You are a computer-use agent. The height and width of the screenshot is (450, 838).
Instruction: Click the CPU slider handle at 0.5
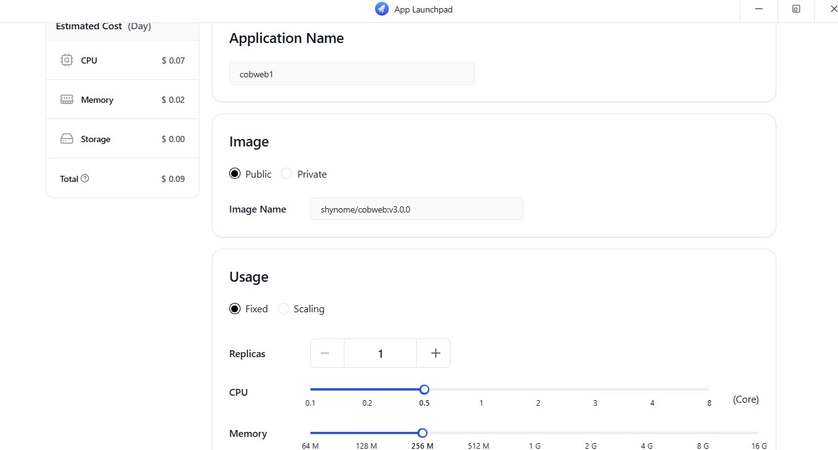424,390
